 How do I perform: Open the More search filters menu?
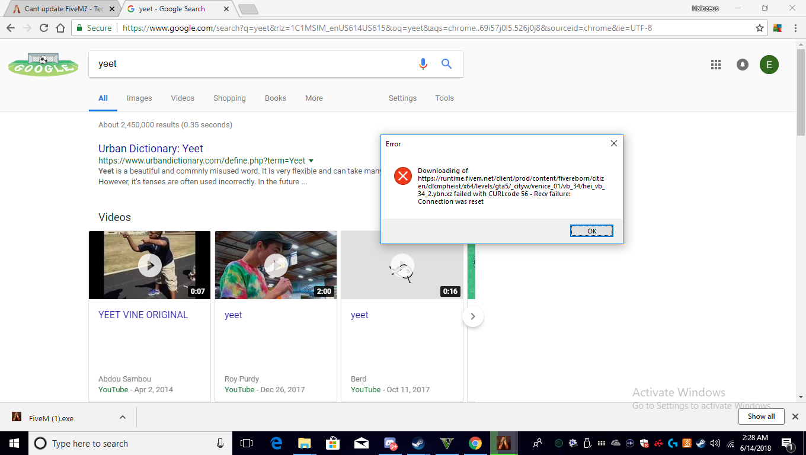(x=314, y=98)
